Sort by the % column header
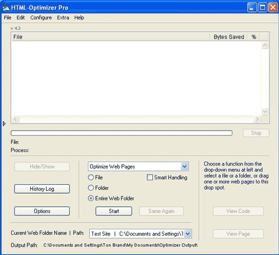279x255 pixels. point(254,37)
